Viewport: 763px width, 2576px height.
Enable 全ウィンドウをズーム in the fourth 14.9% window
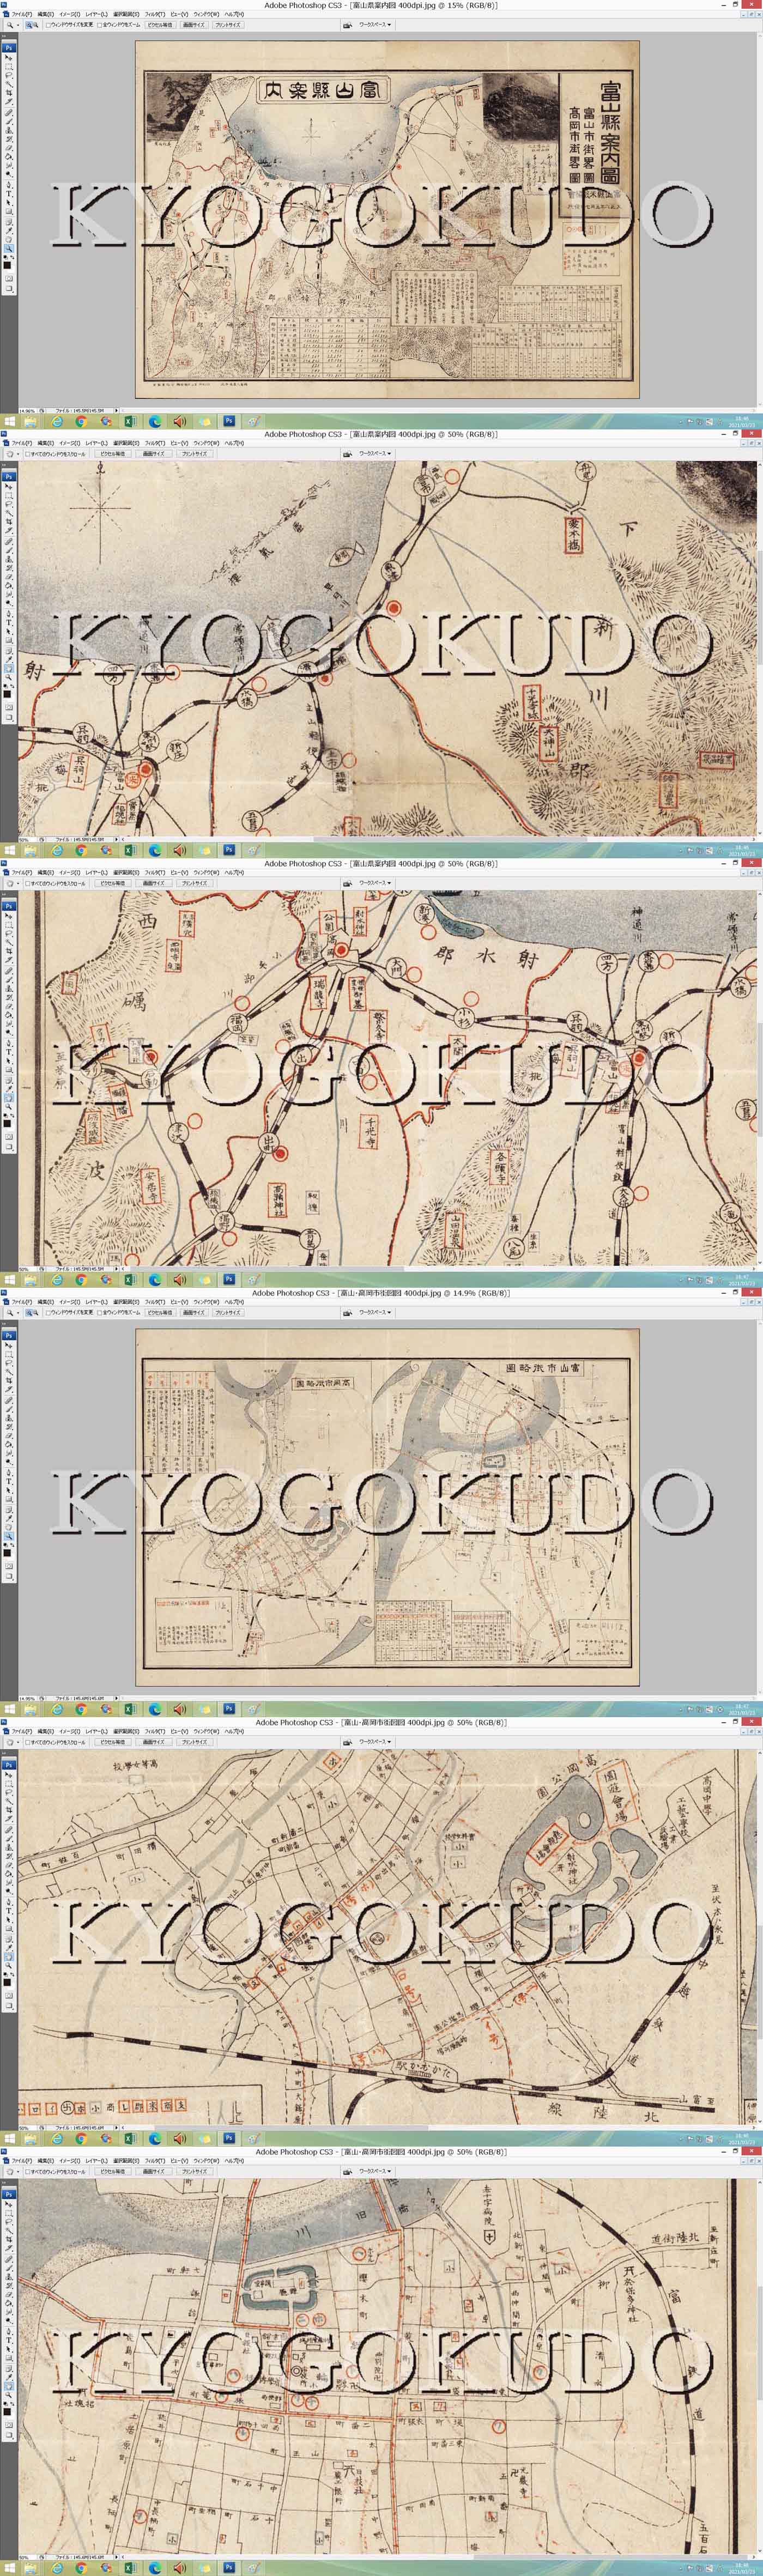tap(100, 1312)
